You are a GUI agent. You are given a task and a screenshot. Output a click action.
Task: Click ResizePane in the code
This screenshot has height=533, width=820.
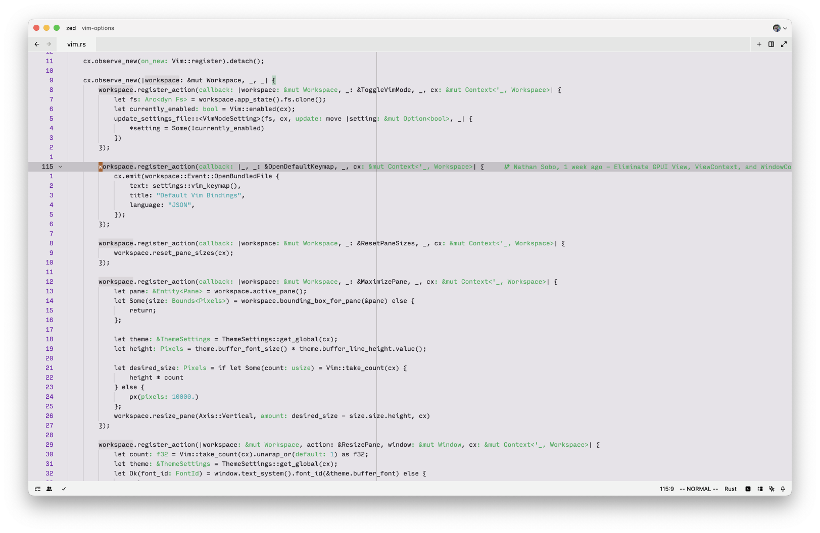pos(361,445)
